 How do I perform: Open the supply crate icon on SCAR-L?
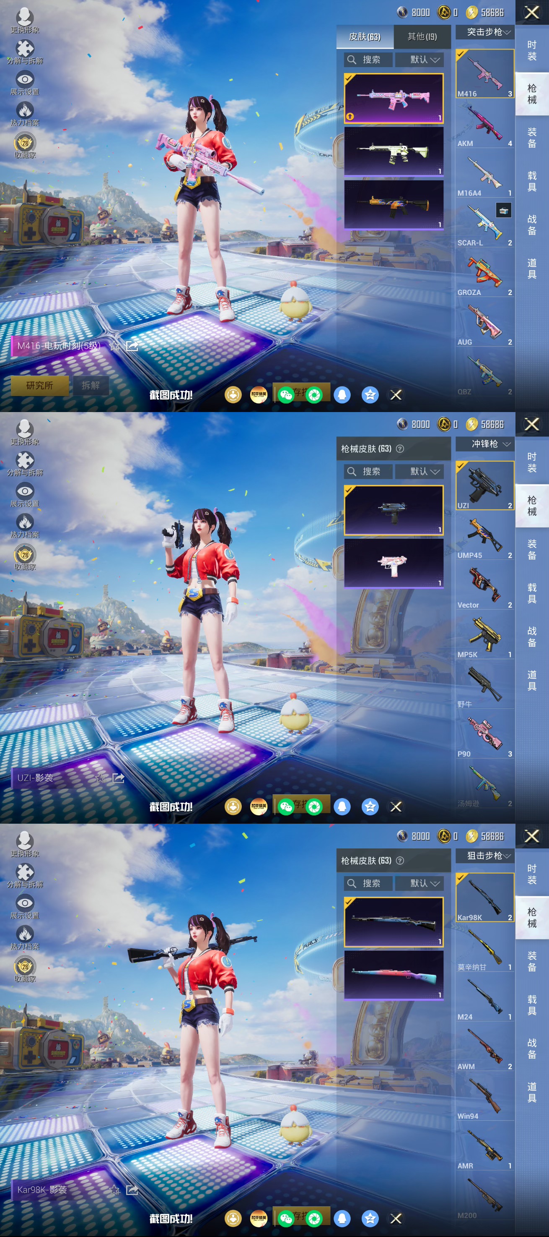[x=503, y=210]
